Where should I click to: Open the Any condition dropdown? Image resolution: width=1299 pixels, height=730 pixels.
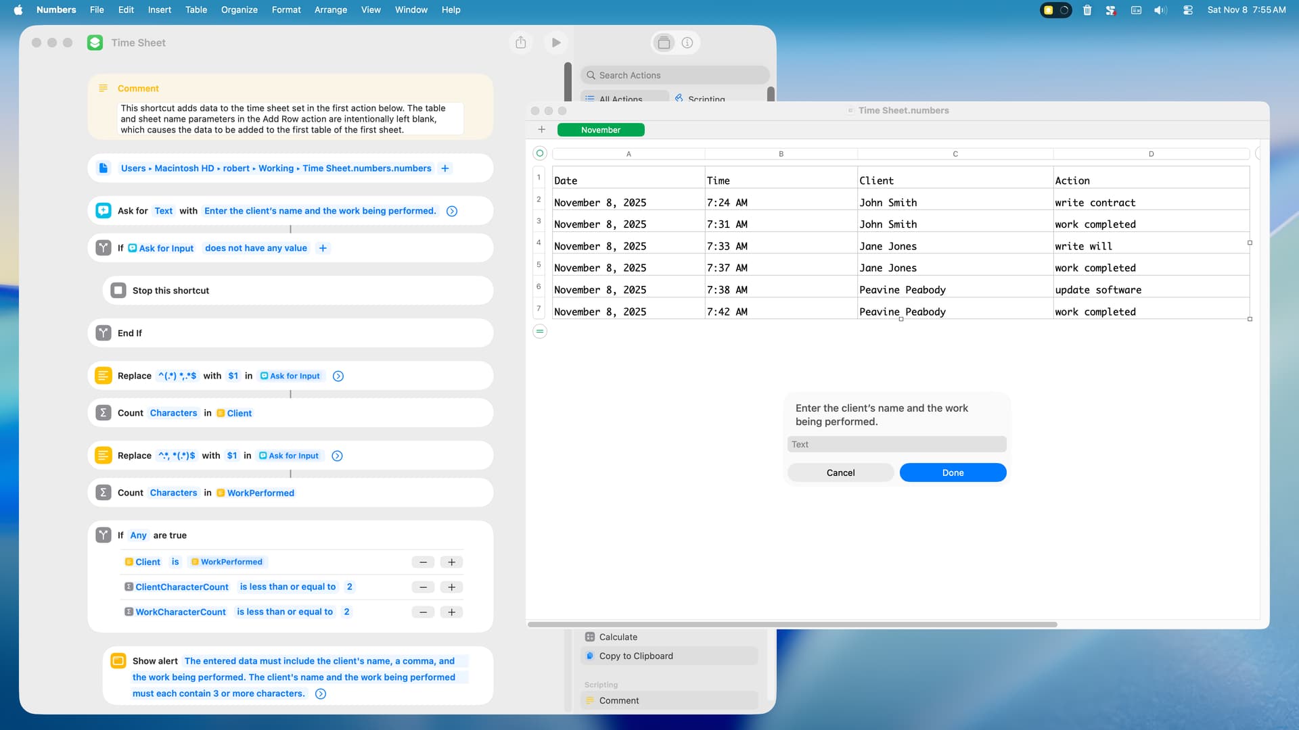138,535
